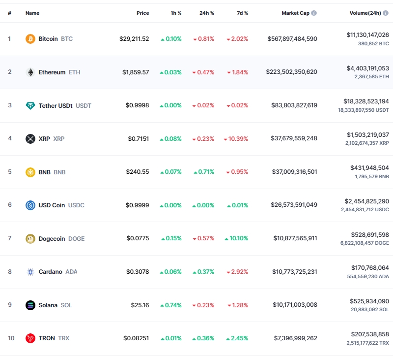Click Bitcoin 24h change 0.81%

point(204,39)
